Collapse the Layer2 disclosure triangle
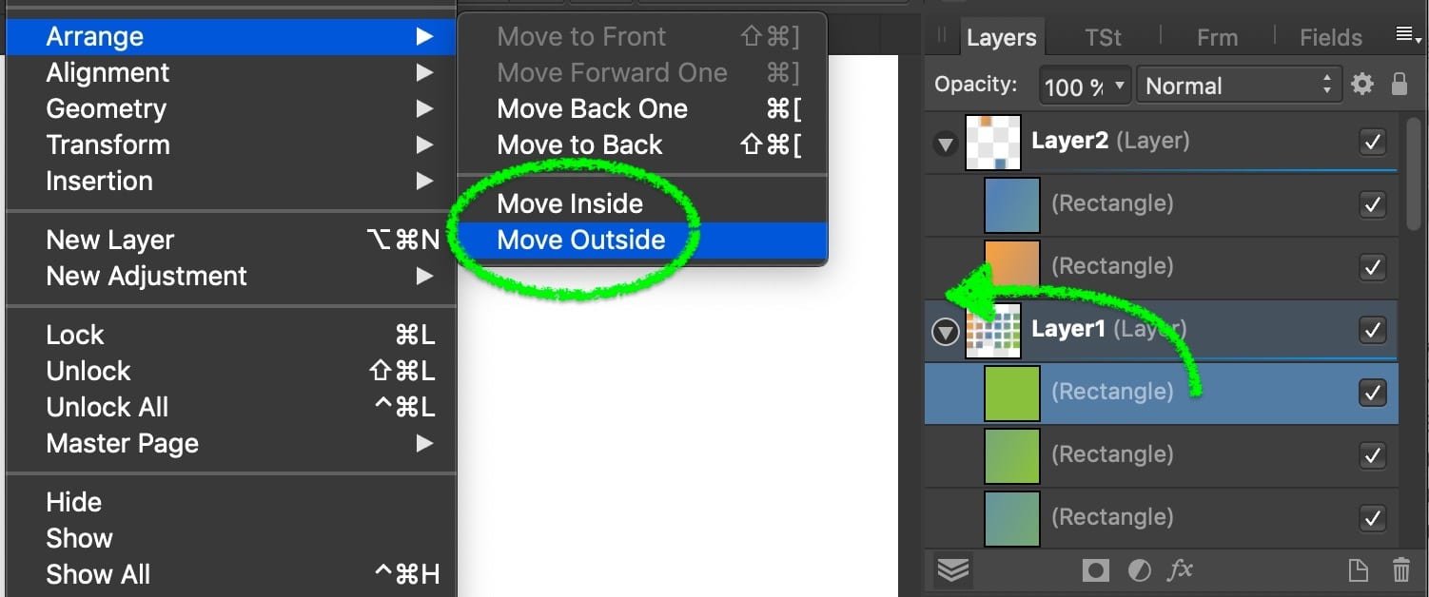1429x597 pixels. point(945,144)
